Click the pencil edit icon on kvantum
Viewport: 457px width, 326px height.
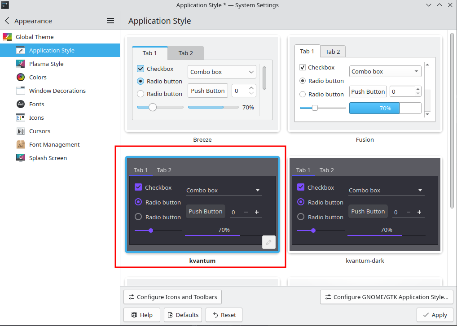269,242
